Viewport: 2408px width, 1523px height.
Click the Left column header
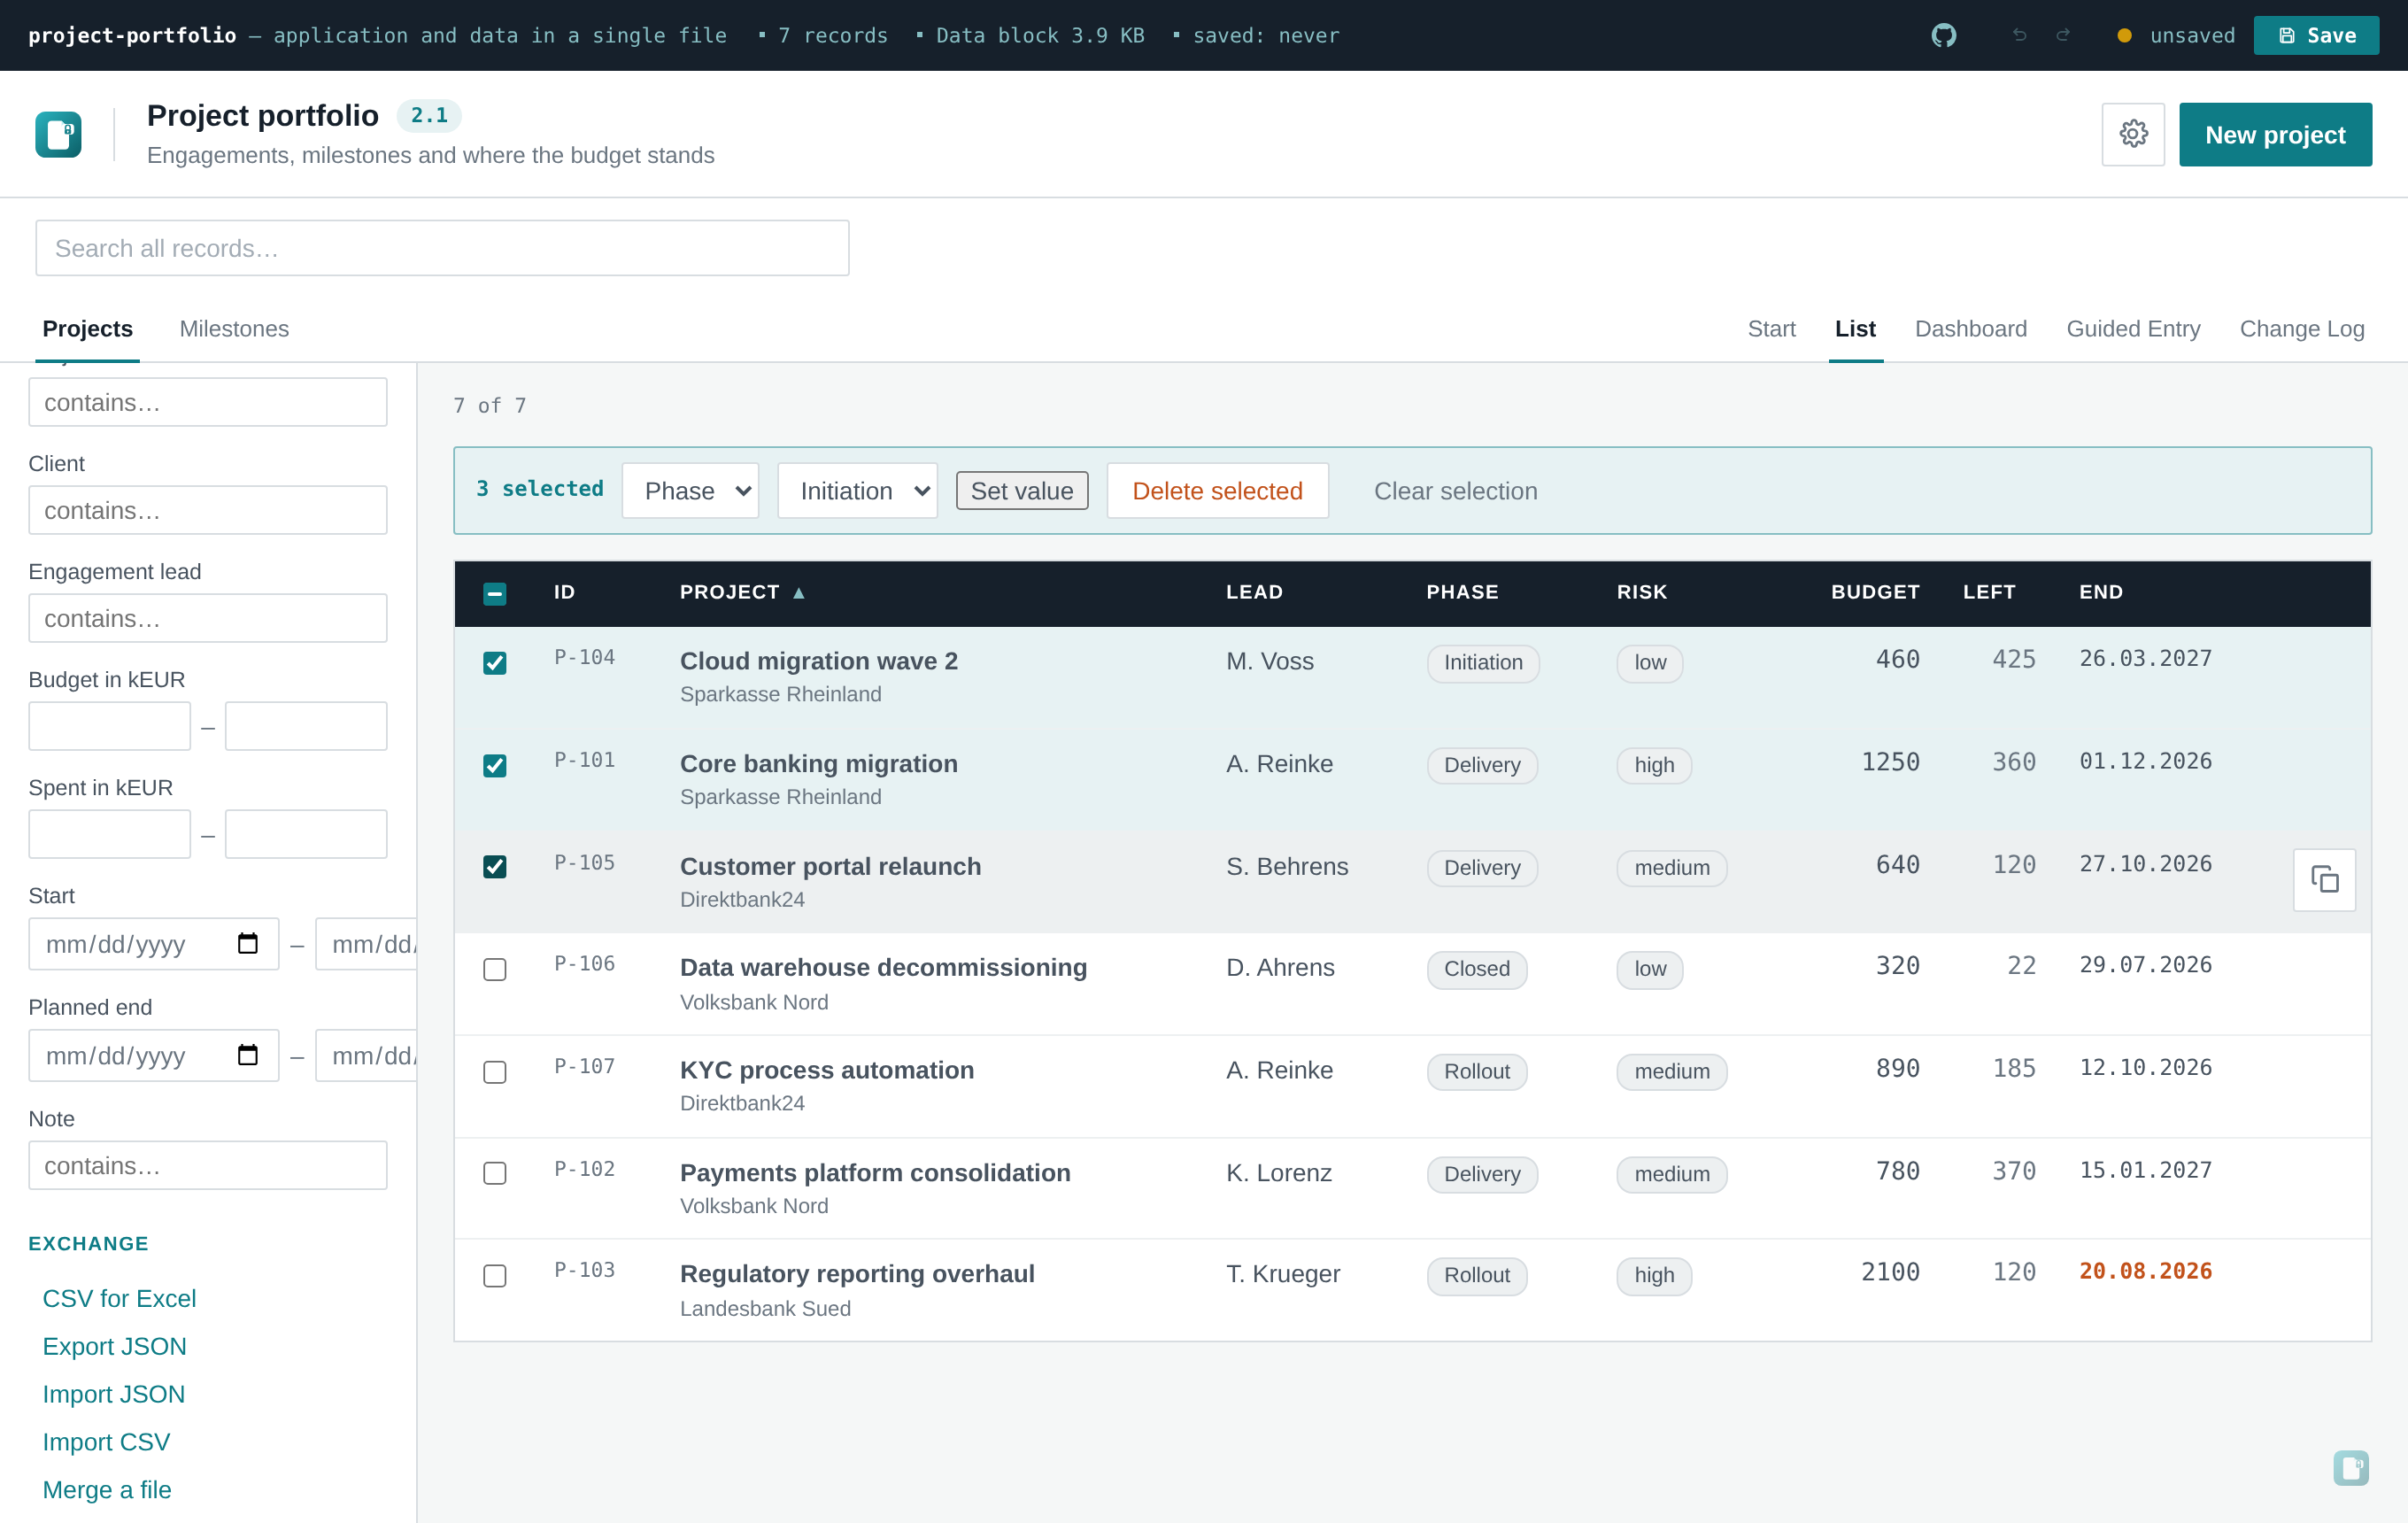coord(1989,592)
